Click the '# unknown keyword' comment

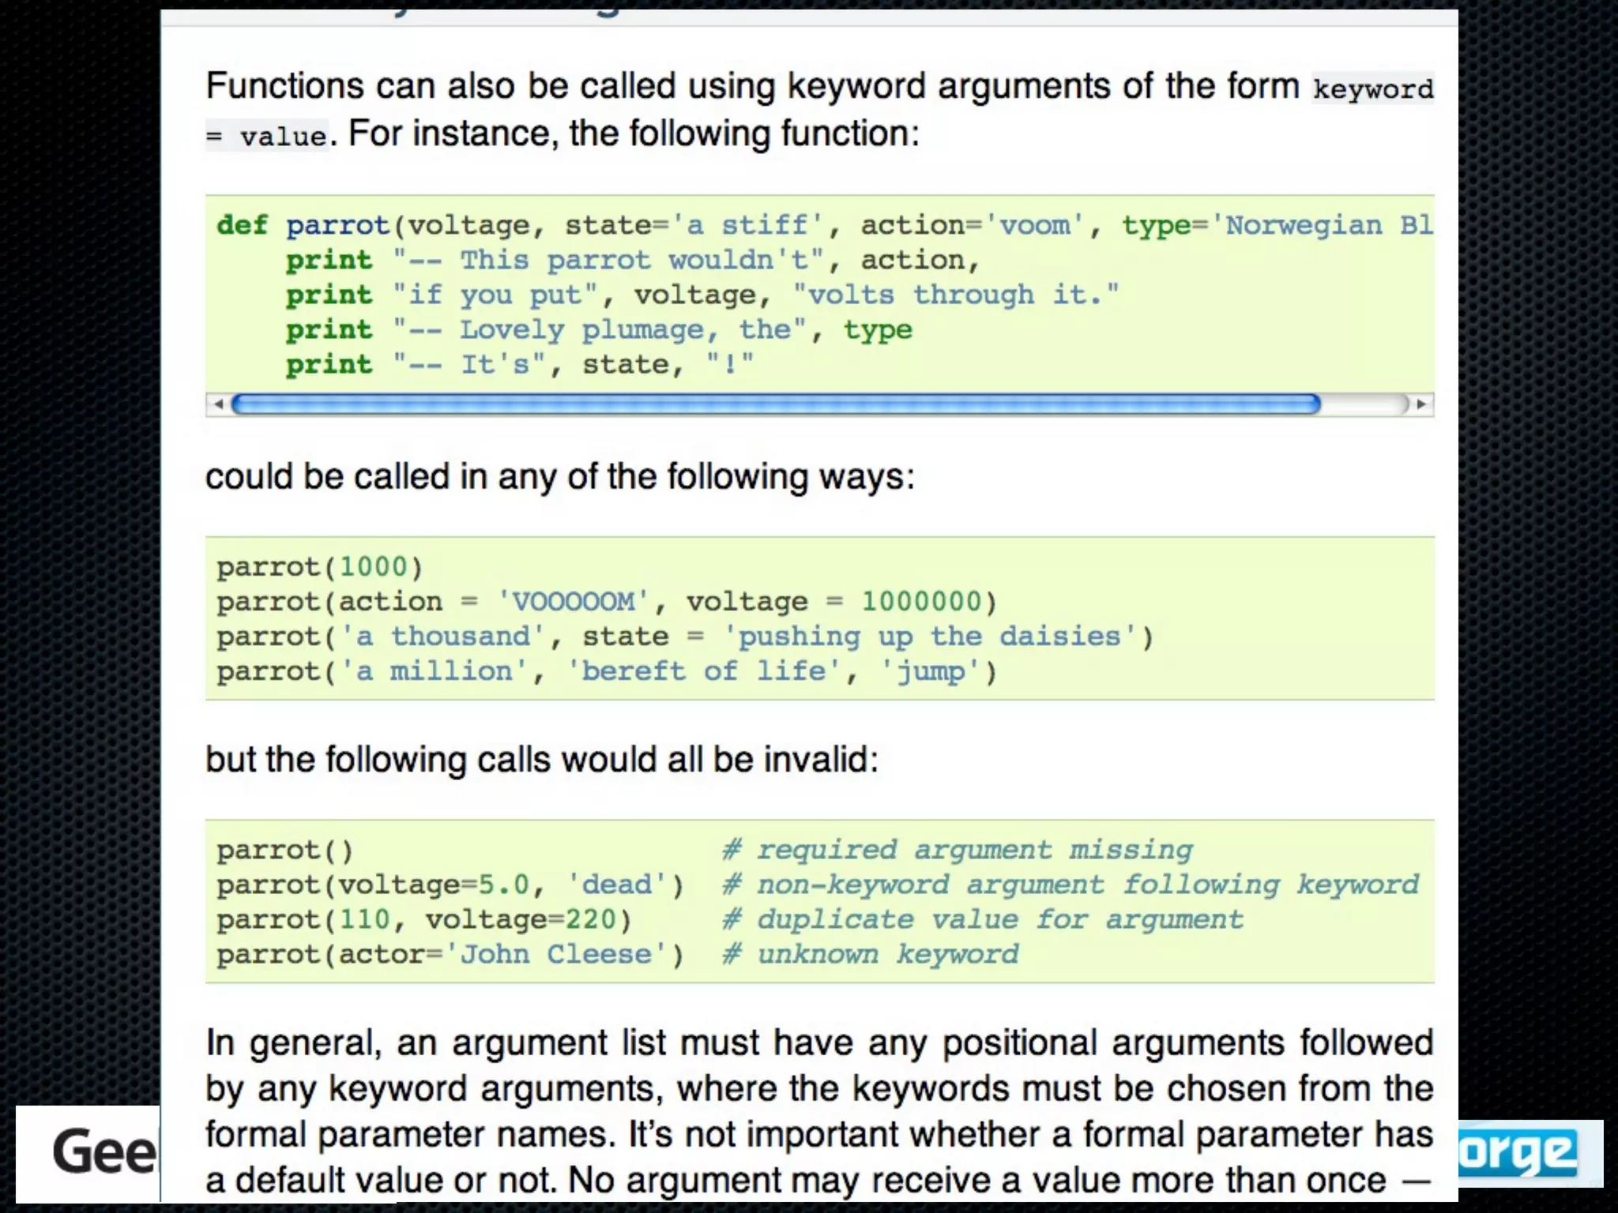point(871,955)
